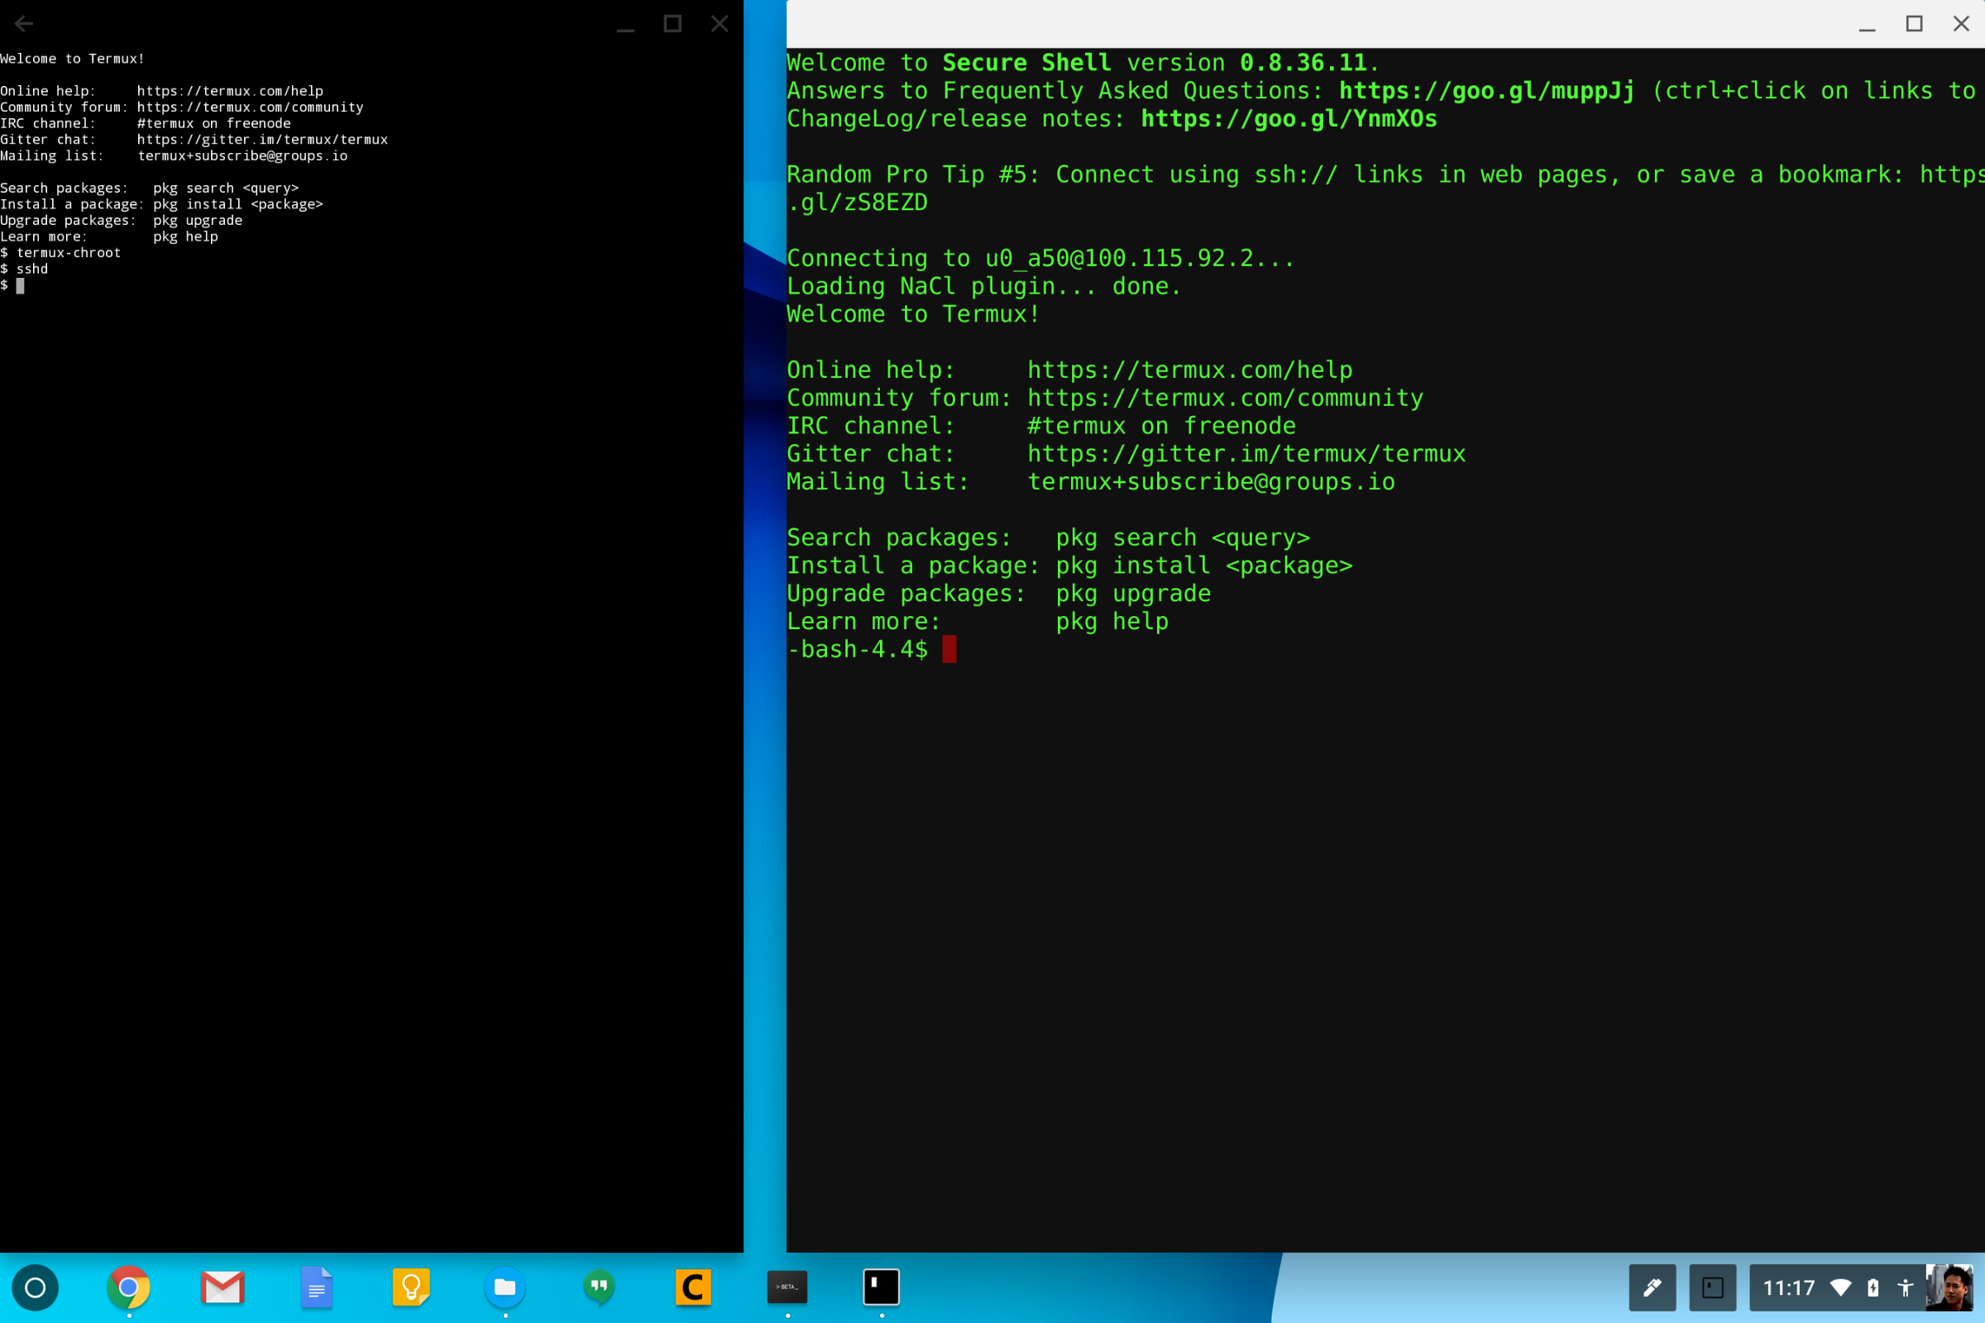Click the -bash-4.4$ prompt cursor
Screen dimensions: 1985x1323
click(x=949, y=649)
